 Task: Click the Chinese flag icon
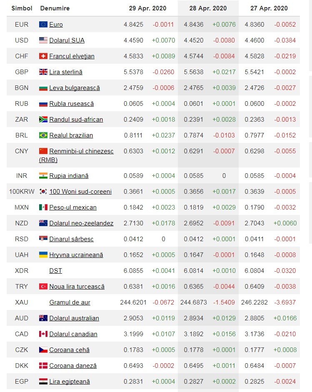(43, 151)
